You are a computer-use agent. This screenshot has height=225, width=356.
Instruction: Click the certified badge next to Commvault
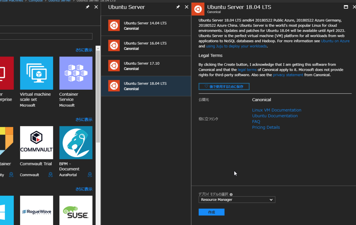(50, 175)
